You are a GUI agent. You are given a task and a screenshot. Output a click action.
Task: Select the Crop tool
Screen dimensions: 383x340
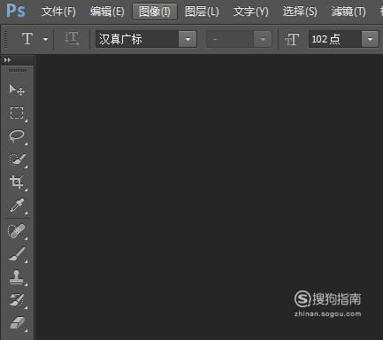click(x=17, y=182)
